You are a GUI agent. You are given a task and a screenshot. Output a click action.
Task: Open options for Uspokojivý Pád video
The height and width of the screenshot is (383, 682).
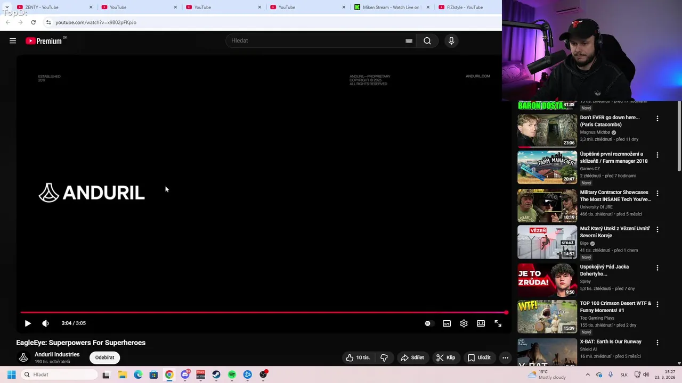click(x=657, y=268)
